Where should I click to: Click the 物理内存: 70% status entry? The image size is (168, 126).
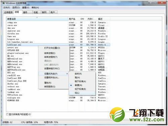click(51, 122)
